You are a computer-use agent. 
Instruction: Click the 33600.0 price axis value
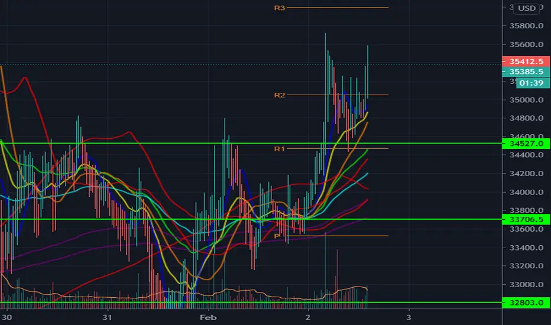coord(526,229)
